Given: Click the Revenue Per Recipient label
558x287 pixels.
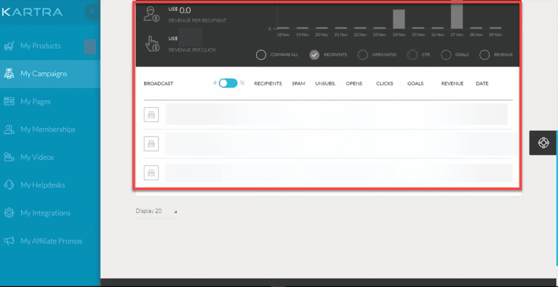Looking at the screenshot, I should pyautogui.click(x=197, y=21).
